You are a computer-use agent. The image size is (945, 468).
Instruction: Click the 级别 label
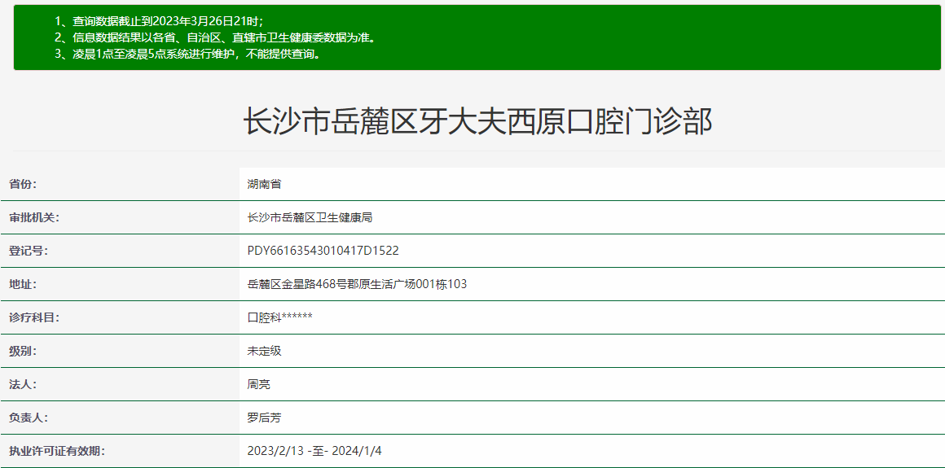coord(23,351)
